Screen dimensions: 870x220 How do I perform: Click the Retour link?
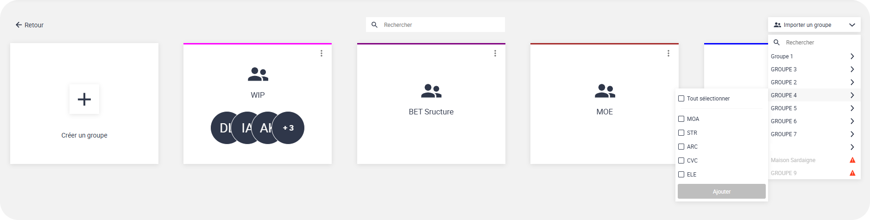tap(34, 25)
